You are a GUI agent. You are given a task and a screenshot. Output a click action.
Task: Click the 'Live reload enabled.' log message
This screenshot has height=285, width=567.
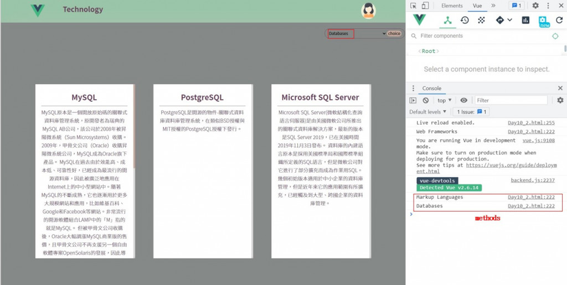(x=445, y=123)
